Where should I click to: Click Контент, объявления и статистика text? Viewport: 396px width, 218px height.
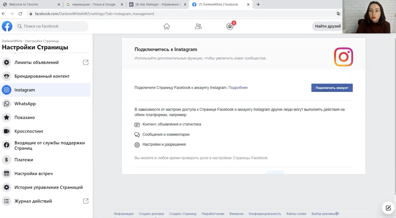(x=172, y=125)
